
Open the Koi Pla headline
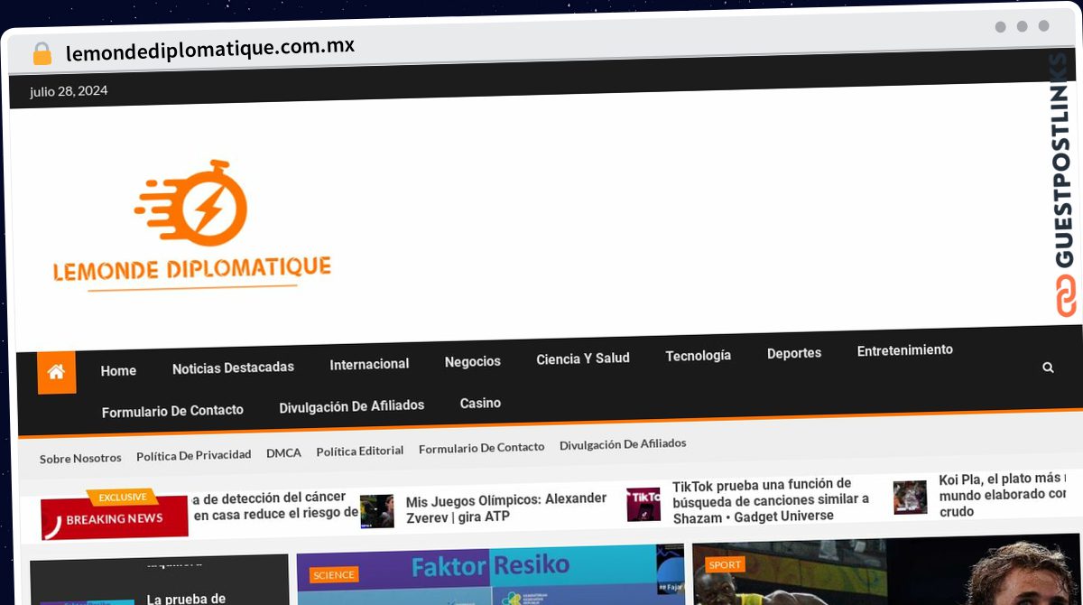point(1003,495)
